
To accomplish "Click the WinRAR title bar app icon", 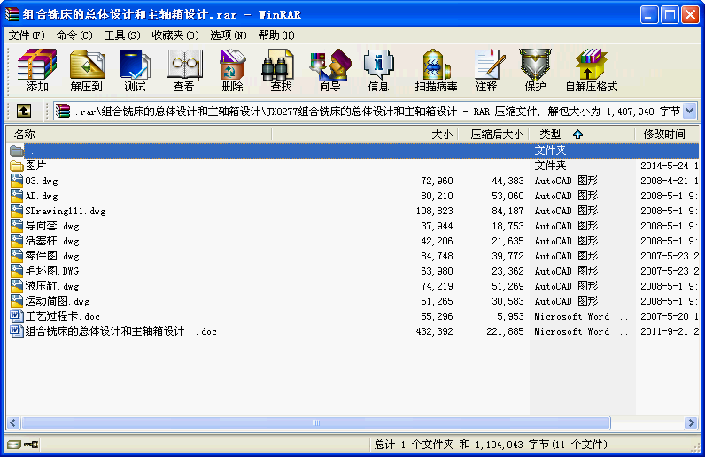I will 12,14.
